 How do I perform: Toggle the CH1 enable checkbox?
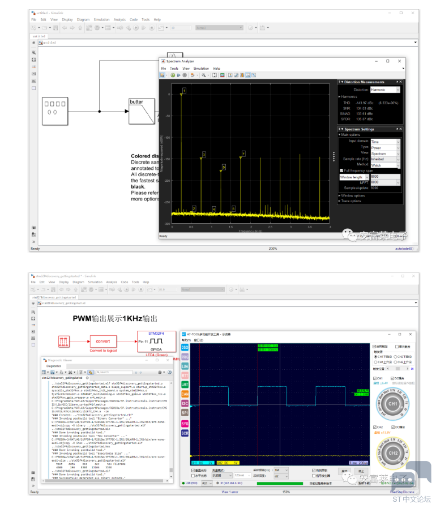pyautogui.click(x=375, y=378)
